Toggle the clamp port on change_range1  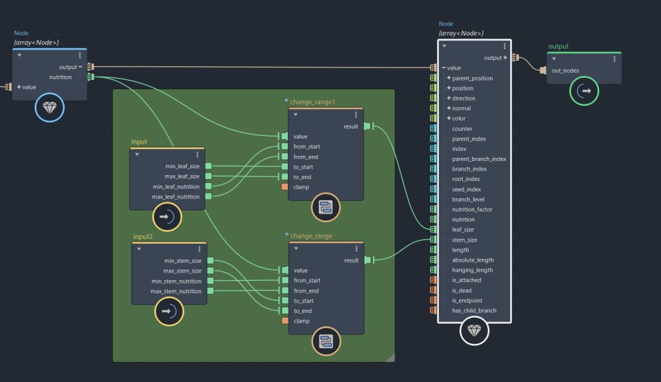(285, 187)
